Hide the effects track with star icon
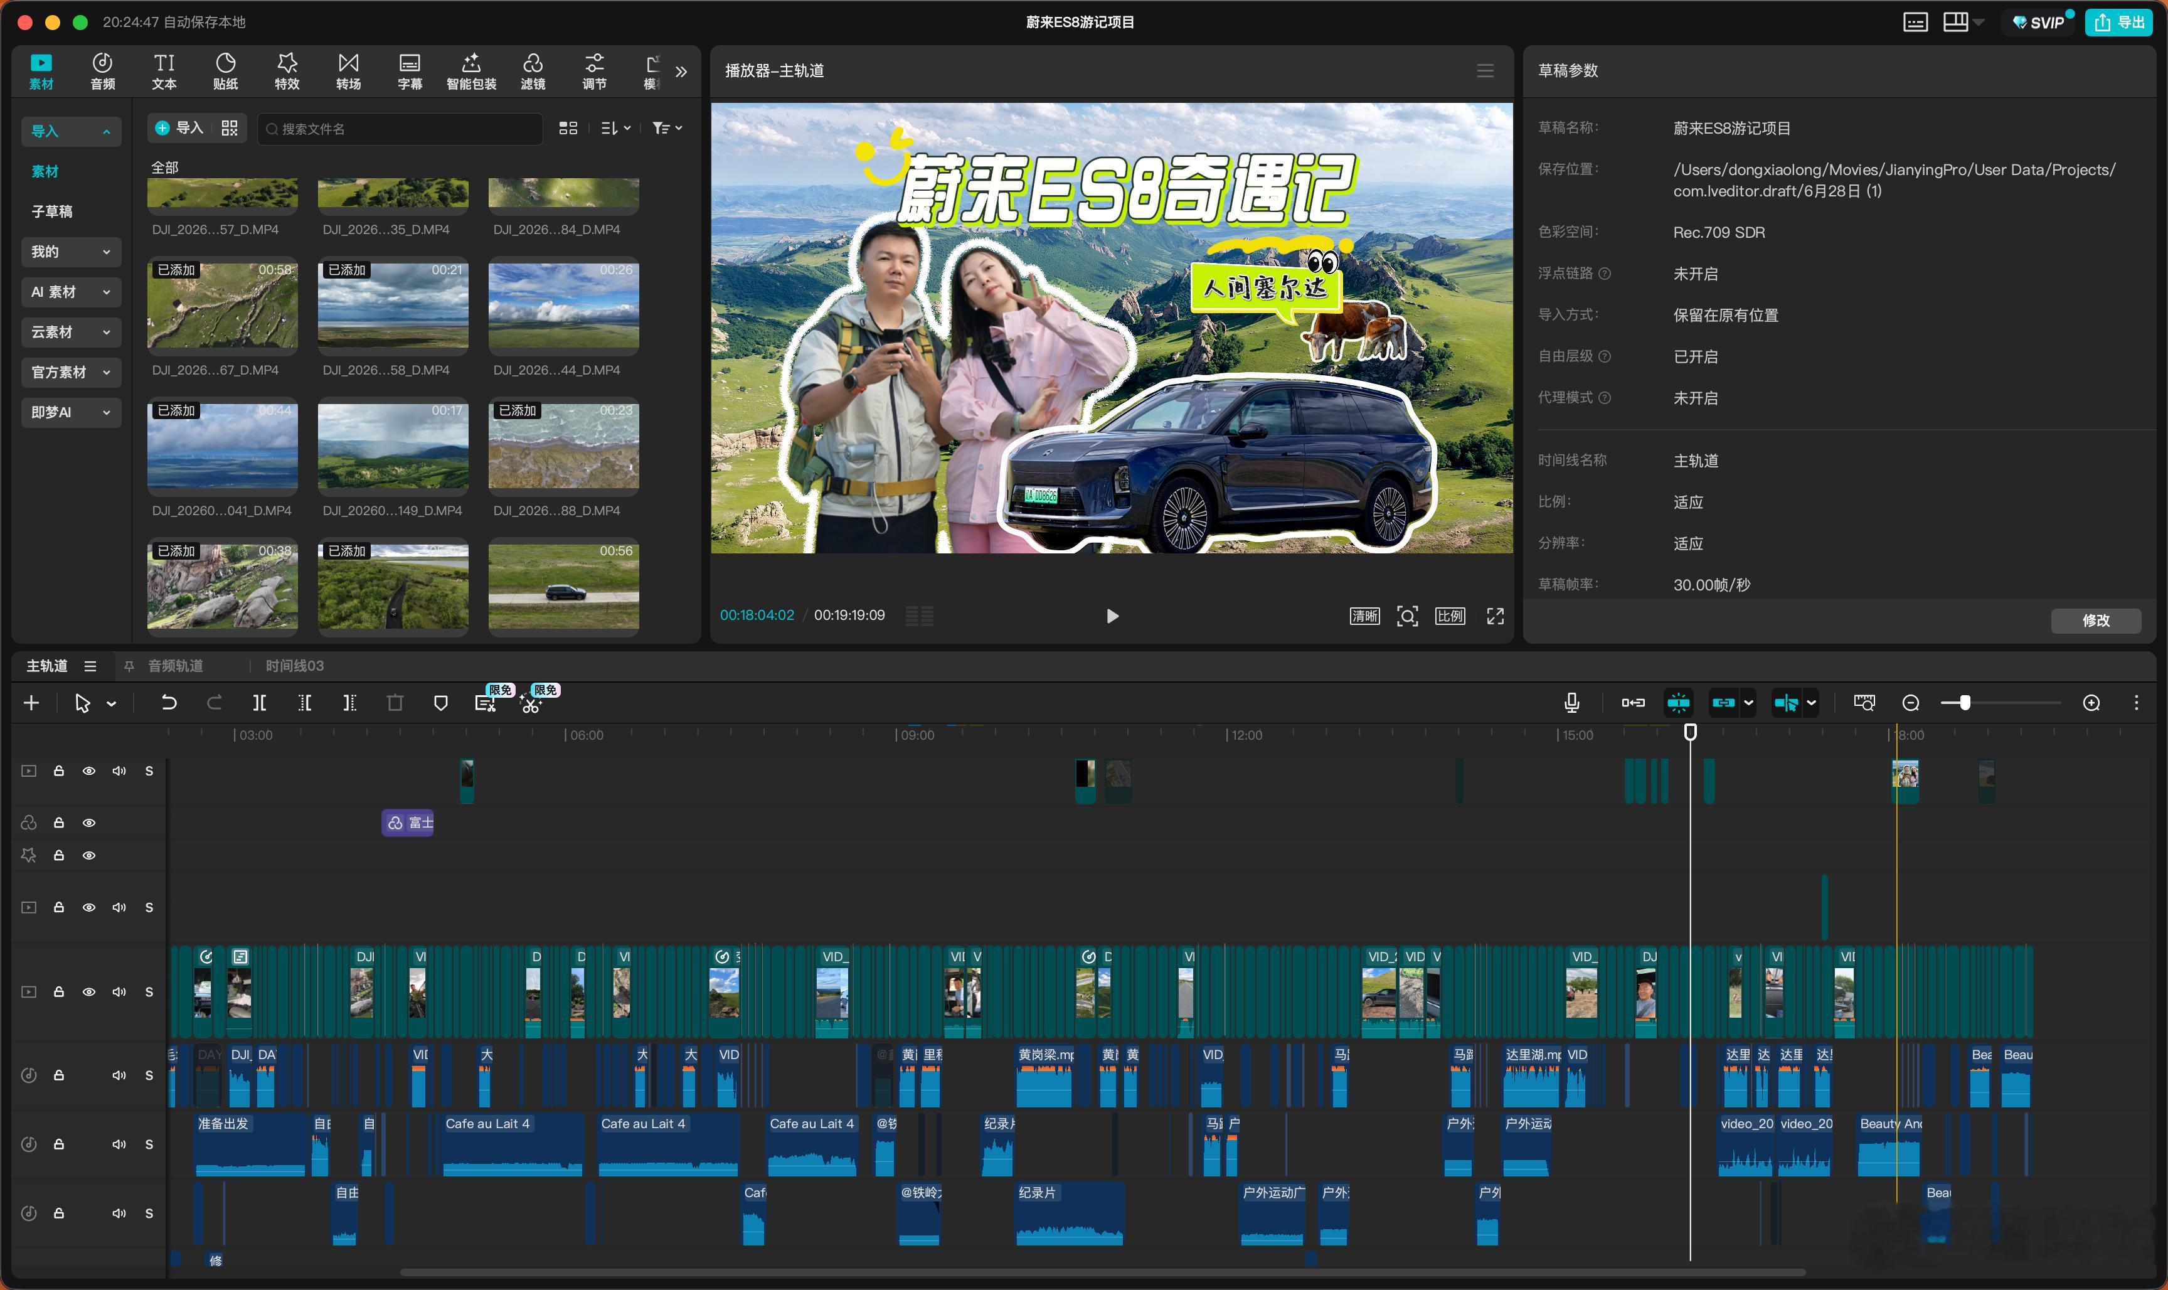Viewport: 2168px width, 1290px height. (x=88, y=855)
